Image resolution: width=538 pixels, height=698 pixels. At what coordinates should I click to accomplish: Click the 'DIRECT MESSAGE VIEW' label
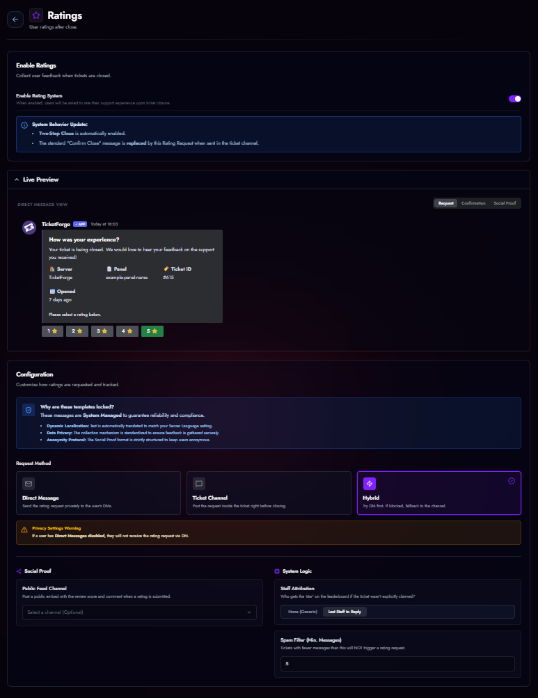pos(42,205)
